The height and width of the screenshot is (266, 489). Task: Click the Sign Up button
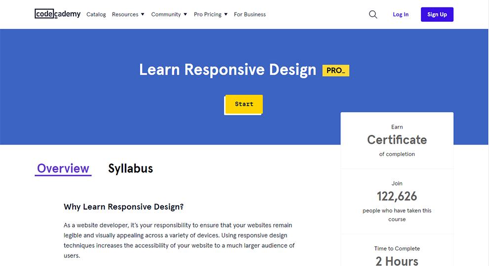437,14
